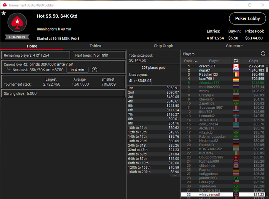
Task: Click the PokerStars red spade tournament logo
Action: click(x=17, y=22)
